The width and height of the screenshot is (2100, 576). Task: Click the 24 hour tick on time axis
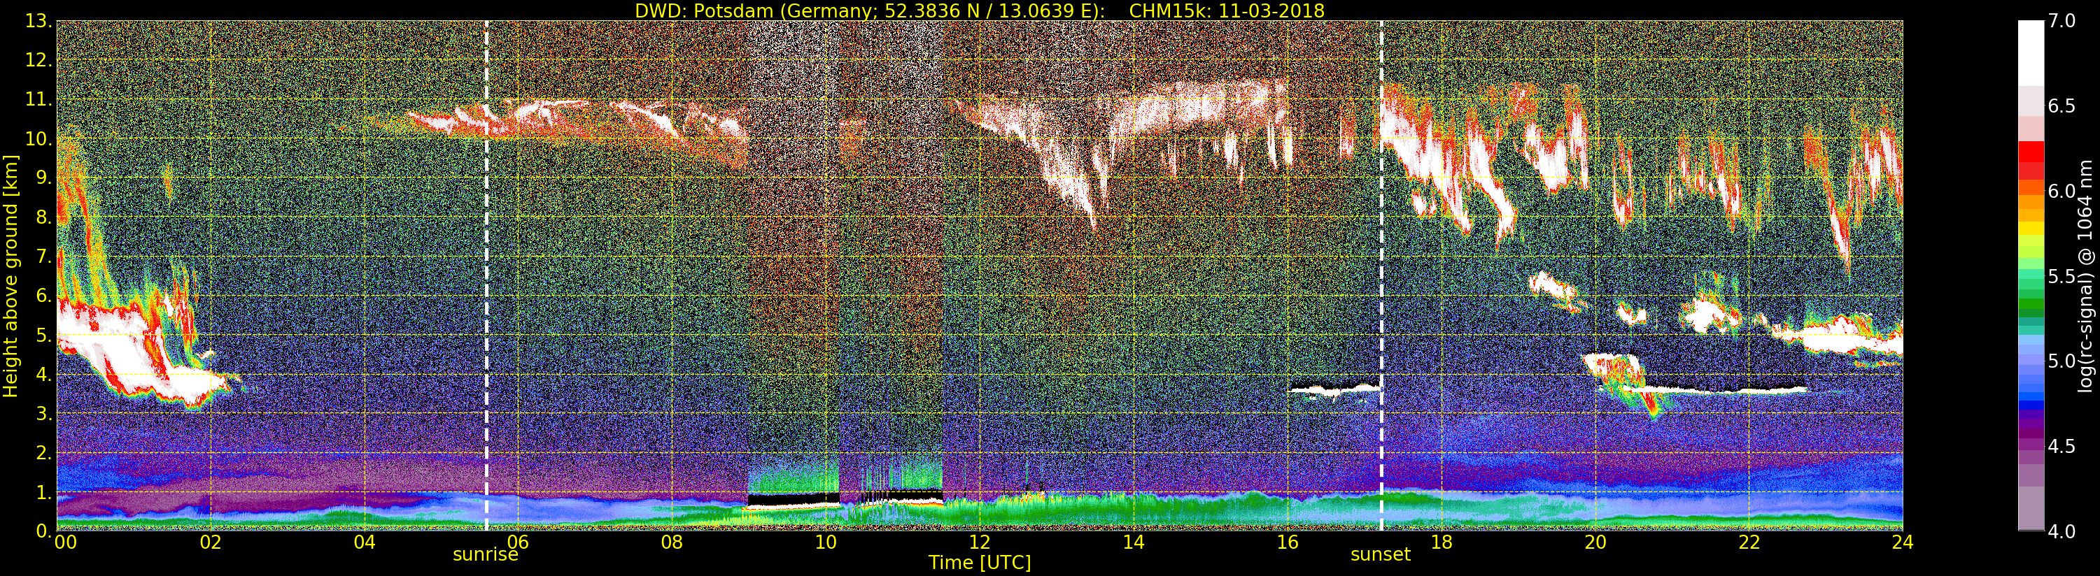pos(1903,542)
